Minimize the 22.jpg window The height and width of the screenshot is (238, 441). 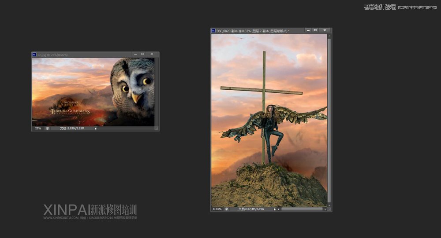pyautogui.click(x=135, y=54)
